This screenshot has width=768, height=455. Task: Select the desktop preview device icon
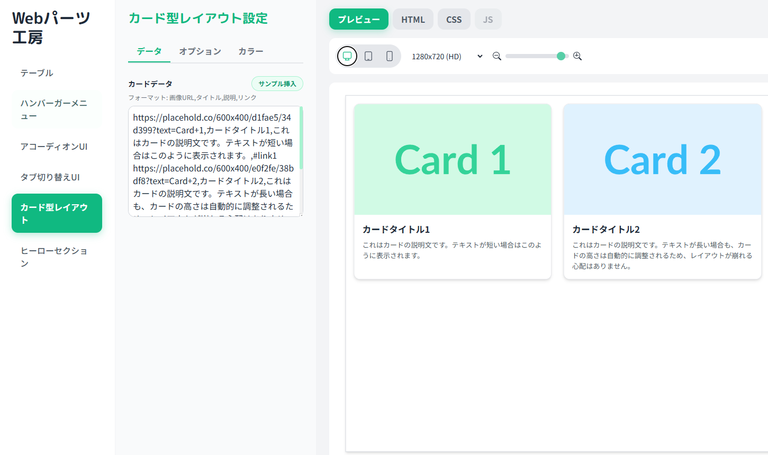tap(347, 56)
